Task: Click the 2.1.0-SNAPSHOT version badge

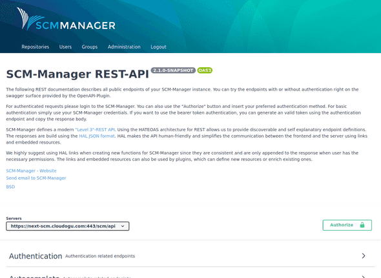Action: (173, 70)
